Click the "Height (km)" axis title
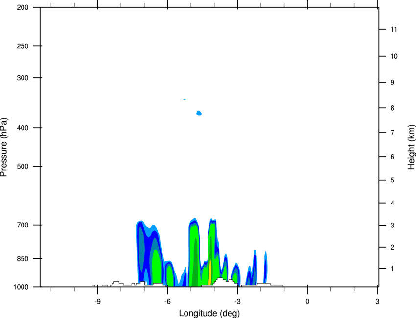The image size is (416, 318). 411,147
